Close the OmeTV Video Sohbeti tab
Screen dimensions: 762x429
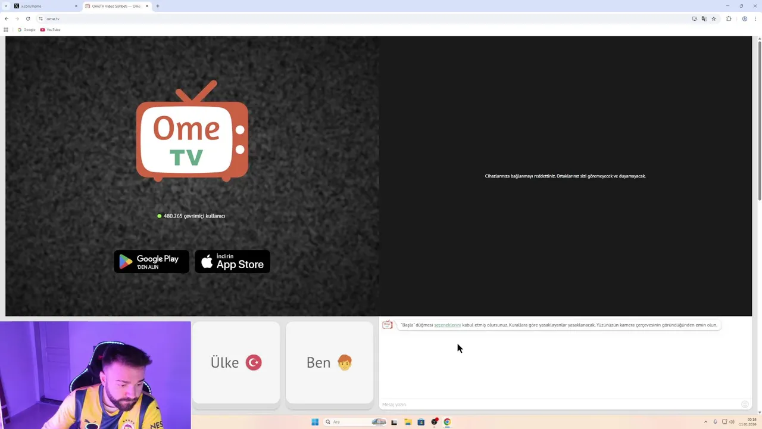(147, 6)
